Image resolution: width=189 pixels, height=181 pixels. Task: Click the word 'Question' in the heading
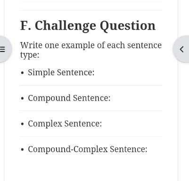128,26
